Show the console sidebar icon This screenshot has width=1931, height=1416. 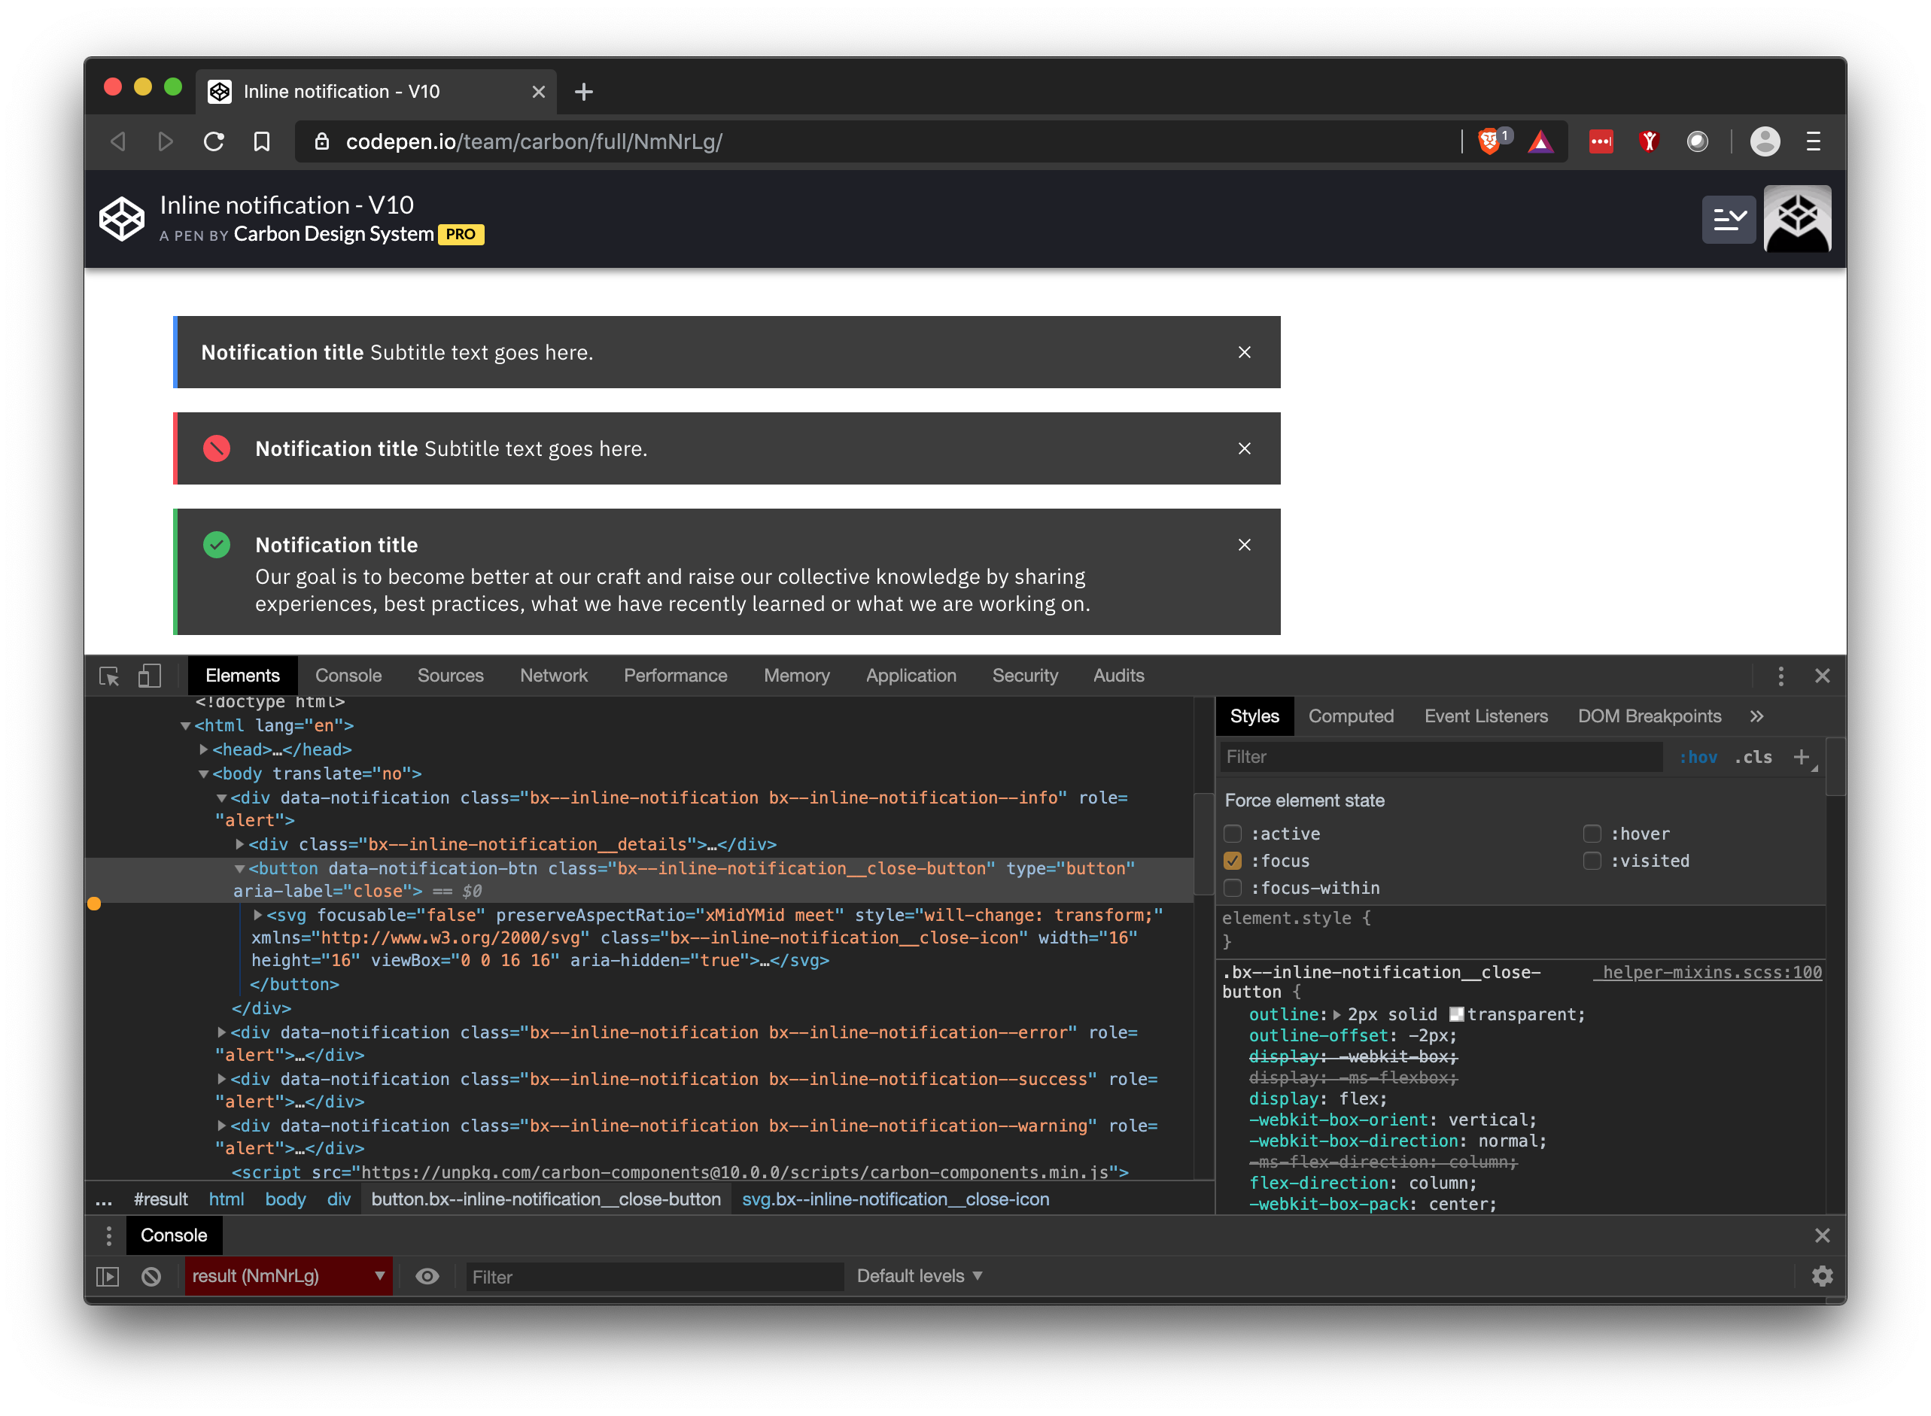coord(108,1276)
